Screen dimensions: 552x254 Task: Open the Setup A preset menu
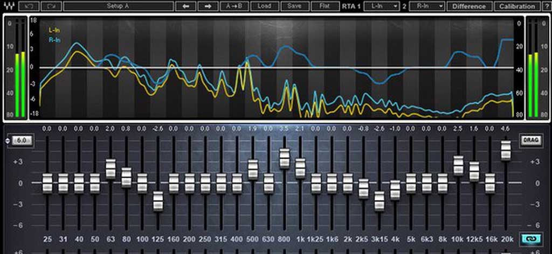pos(118,6)
